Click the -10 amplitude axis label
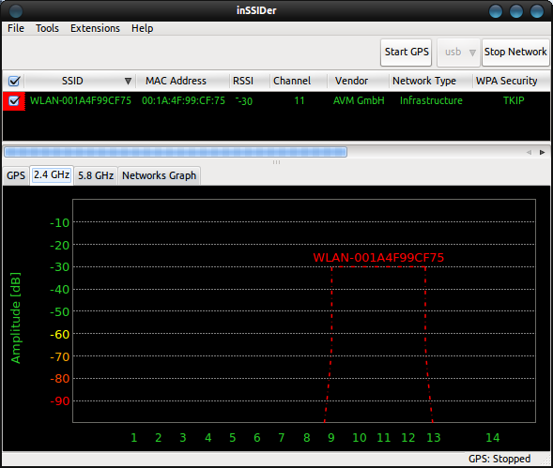The height and width of the screenshot is (468, 553). pyautogui.click(x=59, y=222)
